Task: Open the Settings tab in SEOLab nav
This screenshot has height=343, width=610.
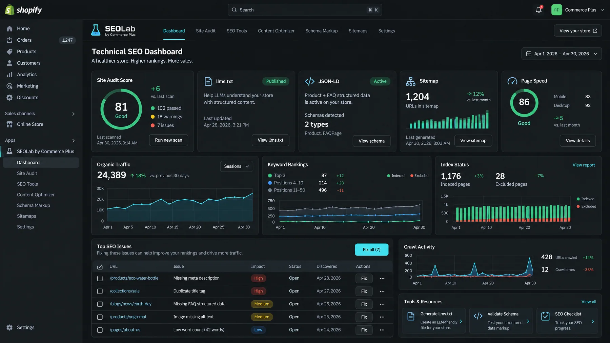Action: [x=387, y=31]
